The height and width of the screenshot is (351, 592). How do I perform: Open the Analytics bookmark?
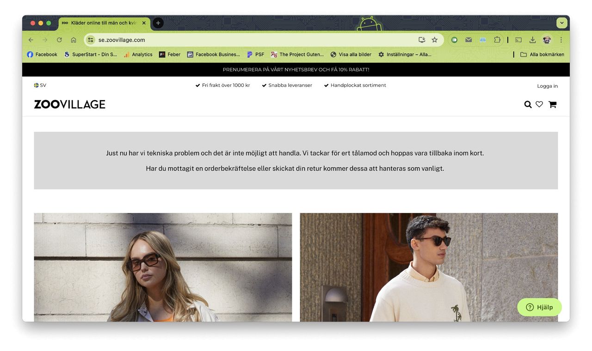point(138,54)
